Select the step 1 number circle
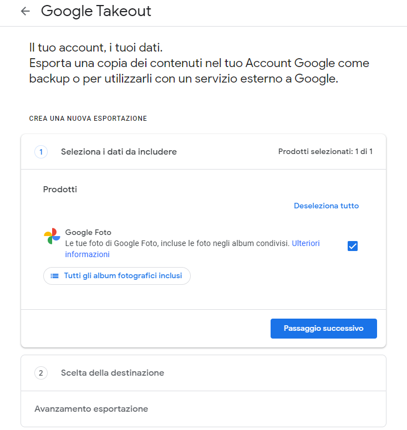This screenshot has width=407, height=430. [41, 152]
